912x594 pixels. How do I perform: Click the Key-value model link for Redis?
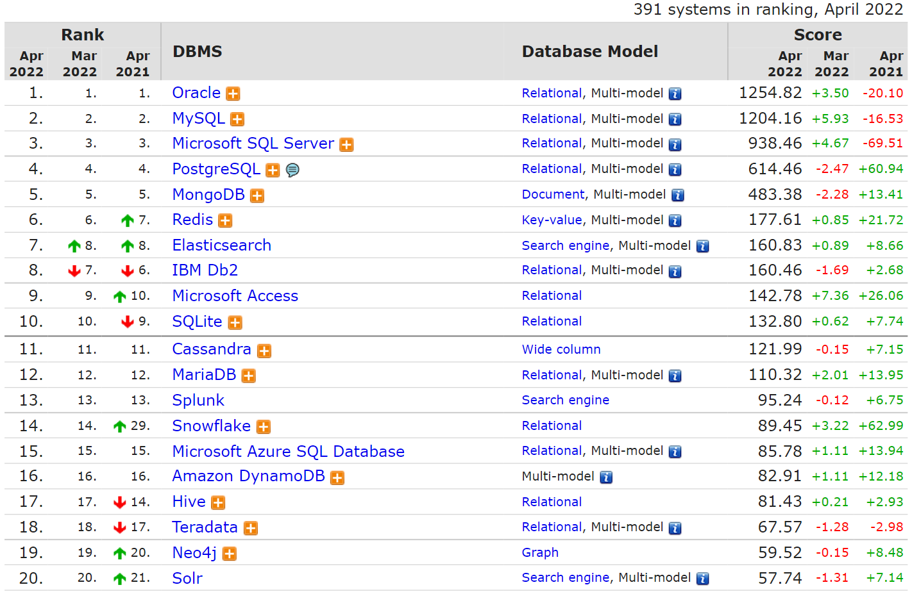click(x=552, y=220)
